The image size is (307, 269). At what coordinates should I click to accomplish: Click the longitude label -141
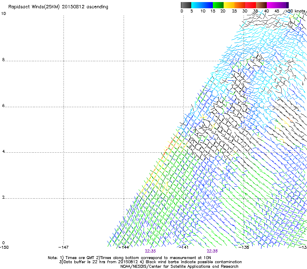point(183,247)
